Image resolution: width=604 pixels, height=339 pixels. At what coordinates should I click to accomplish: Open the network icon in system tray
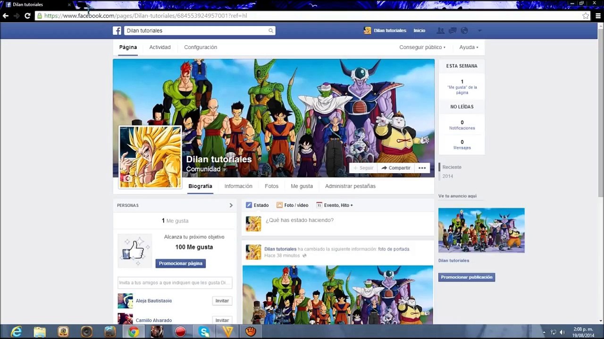[x=554, y=332]
